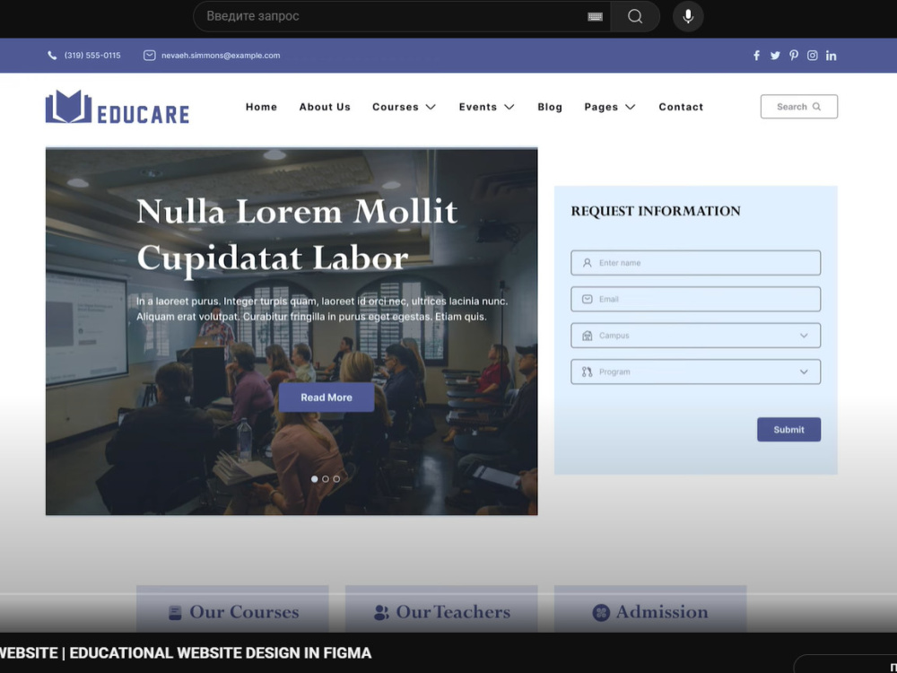
Task: Click the Courses menu label
Action: tap(396, 107)
